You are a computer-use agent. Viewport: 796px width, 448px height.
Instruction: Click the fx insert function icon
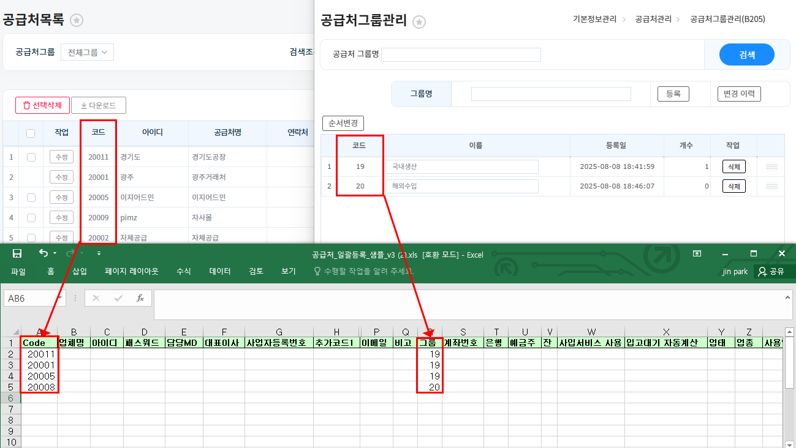(140, 298)
